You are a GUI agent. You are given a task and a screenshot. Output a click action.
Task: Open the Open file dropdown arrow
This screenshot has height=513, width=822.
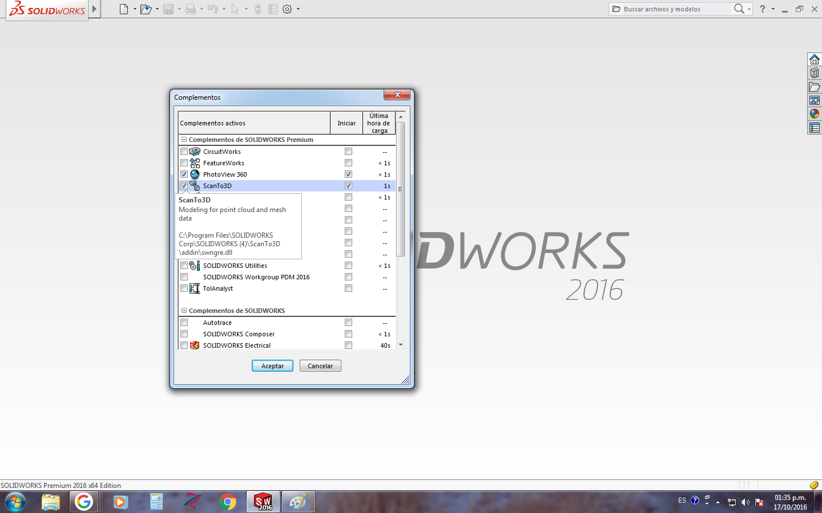point(157,9)
